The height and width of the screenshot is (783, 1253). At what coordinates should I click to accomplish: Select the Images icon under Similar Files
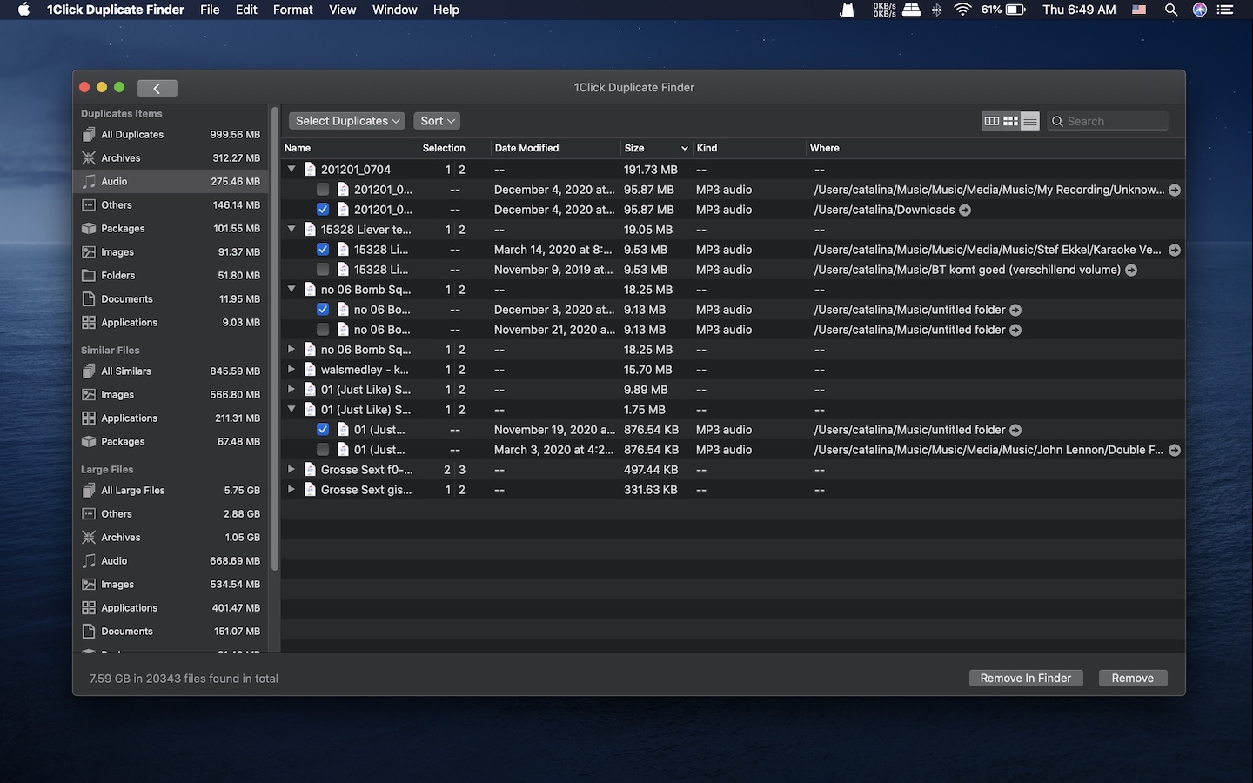[89, 395]
